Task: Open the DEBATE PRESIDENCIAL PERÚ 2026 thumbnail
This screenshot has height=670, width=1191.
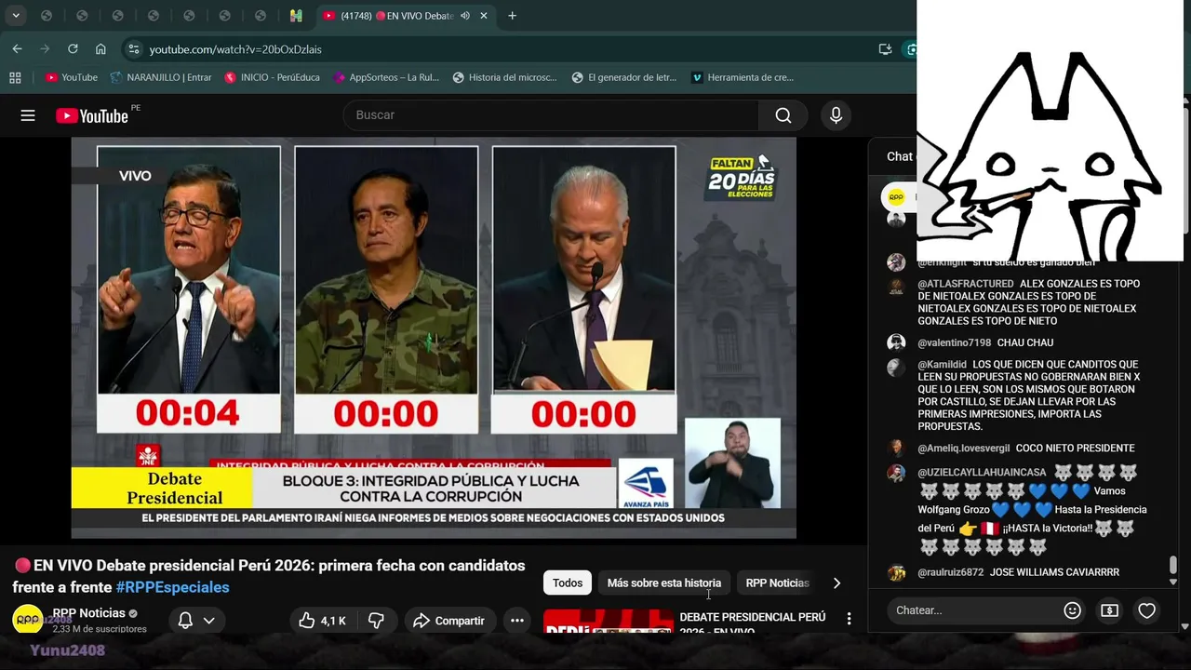Action: click(x=609, y=622)
